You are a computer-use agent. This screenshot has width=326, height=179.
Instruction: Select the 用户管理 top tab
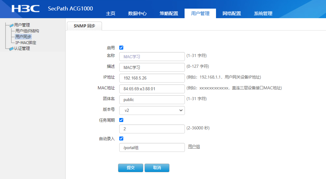tap(200, 14)
